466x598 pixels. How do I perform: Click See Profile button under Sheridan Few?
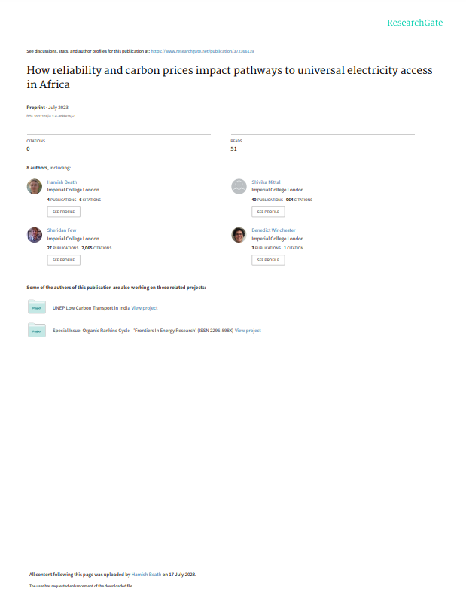[x=64, y=260]
